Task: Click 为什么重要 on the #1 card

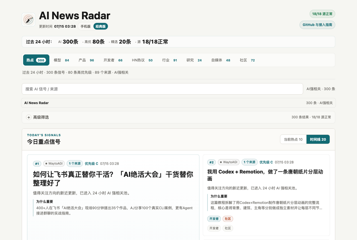Action: 45,201
